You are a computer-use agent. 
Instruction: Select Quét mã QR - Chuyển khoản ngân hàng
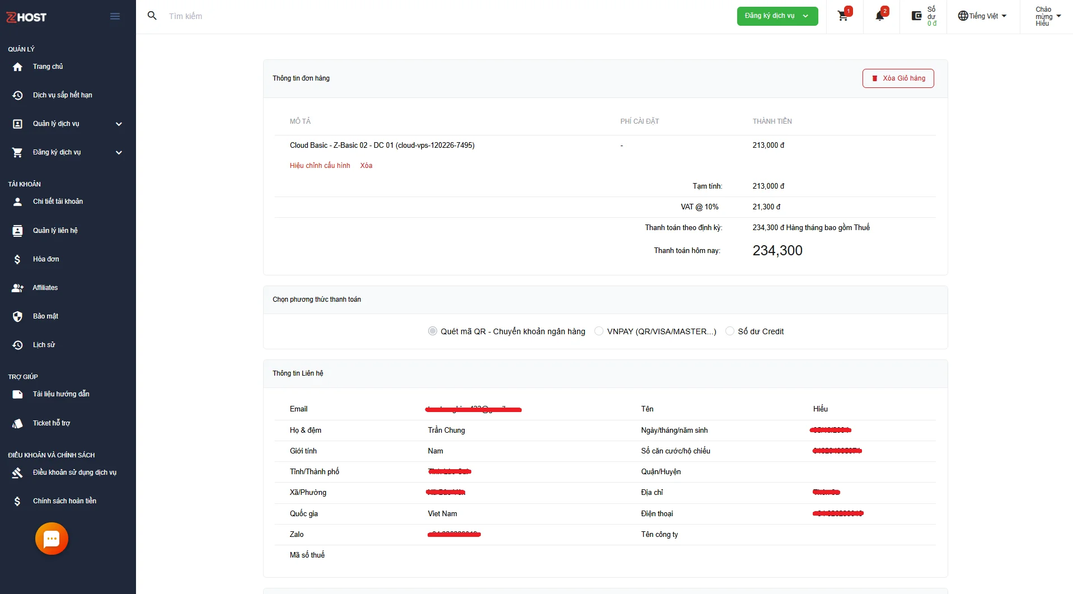click(x=432, y=331)
